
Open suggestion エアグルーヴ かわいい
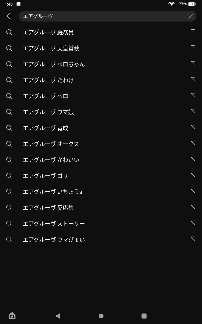[x=51, y=160]
